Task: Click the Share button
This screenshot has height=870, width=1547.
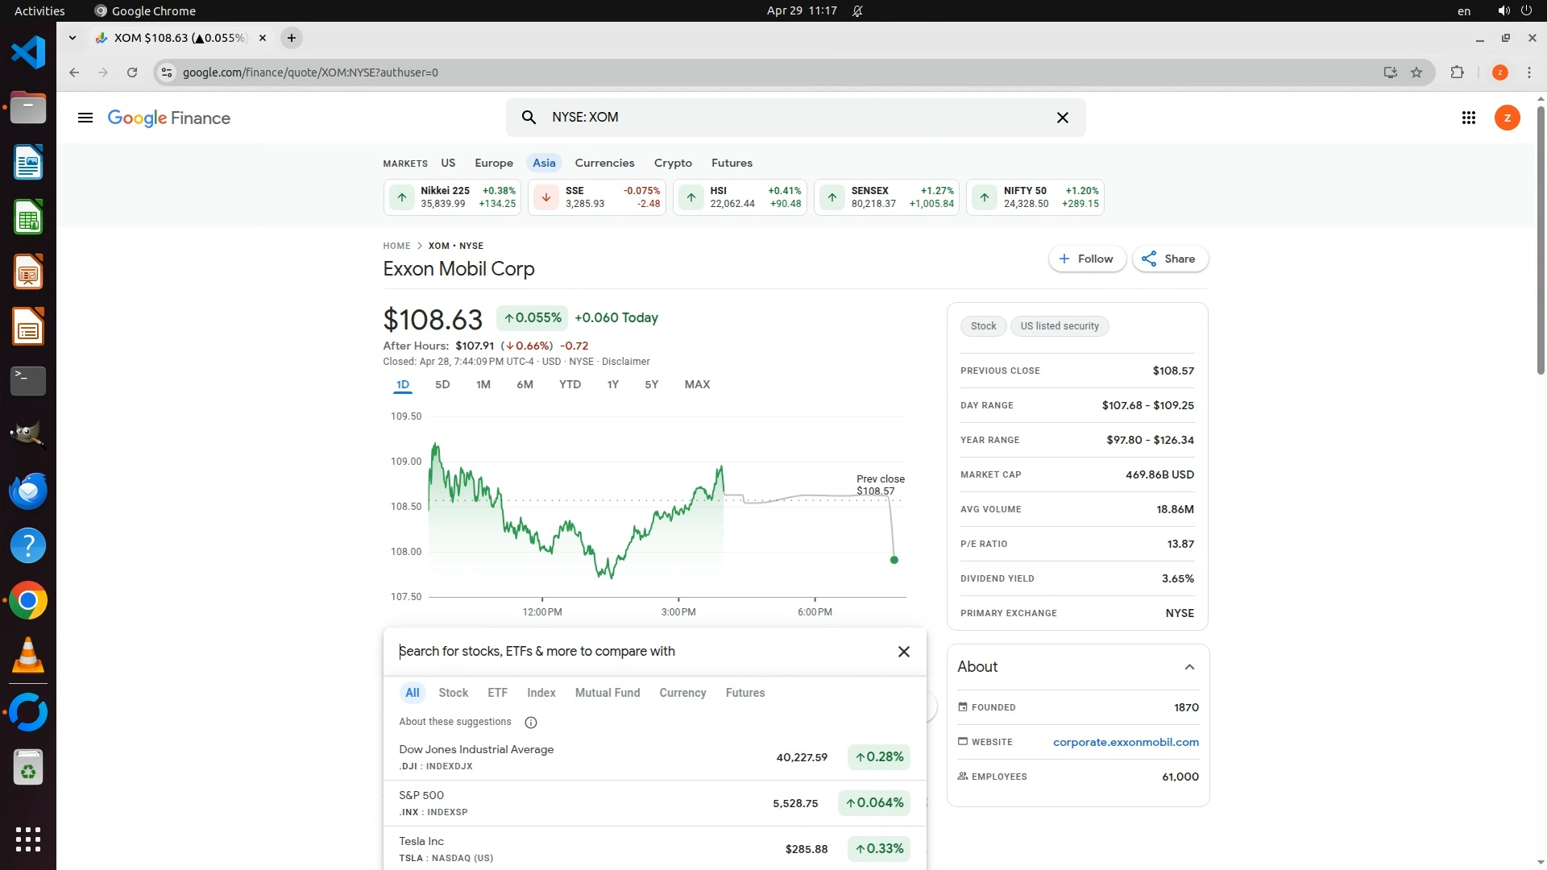Action: 1169,259
